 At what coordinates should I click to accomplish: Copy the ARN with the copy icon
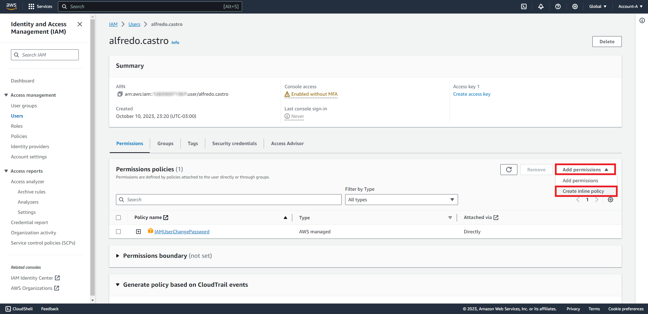120,94
